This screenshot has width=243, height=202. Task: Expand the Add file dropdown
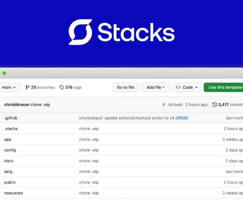[x=155, y=87]
